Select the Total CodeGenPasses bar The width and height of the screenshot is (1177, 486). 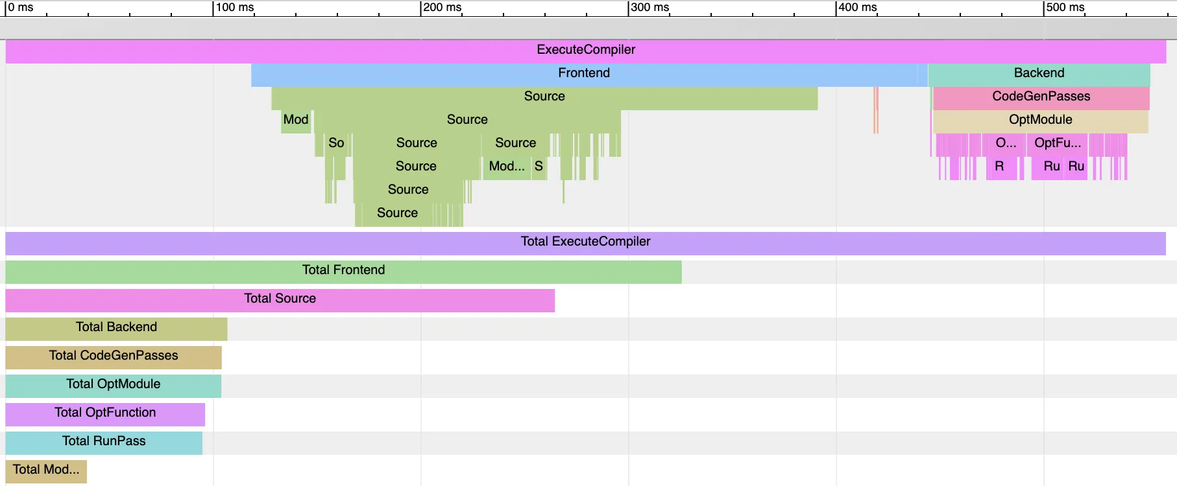pos(114,356)
